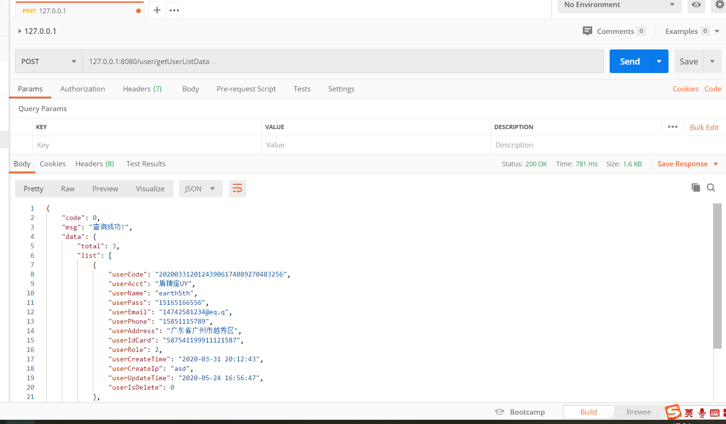
Task: Open the Tests tab
Action: pos(302,89)
